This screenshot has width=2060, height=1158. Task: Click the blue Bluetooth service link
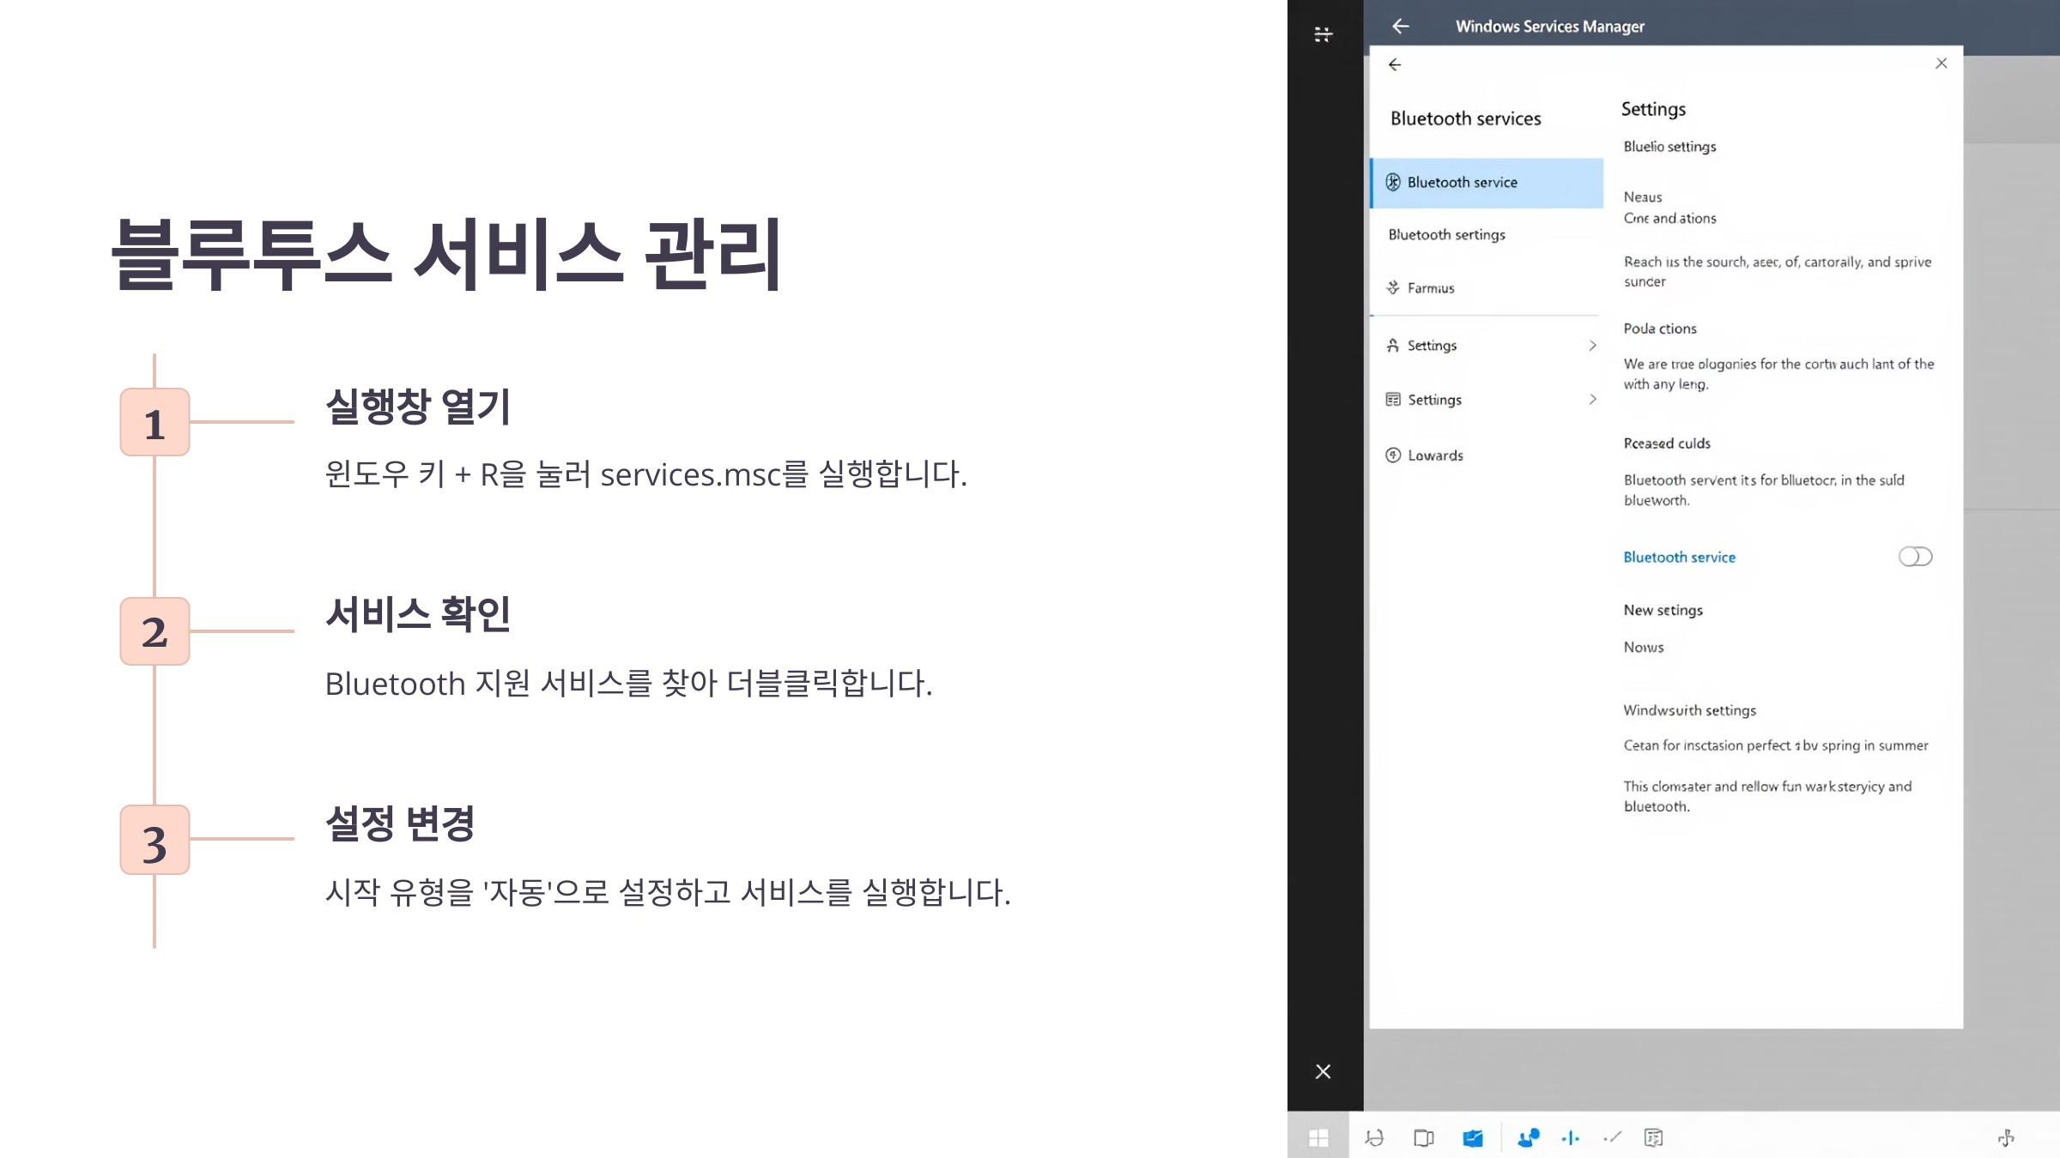point(1679,557)
